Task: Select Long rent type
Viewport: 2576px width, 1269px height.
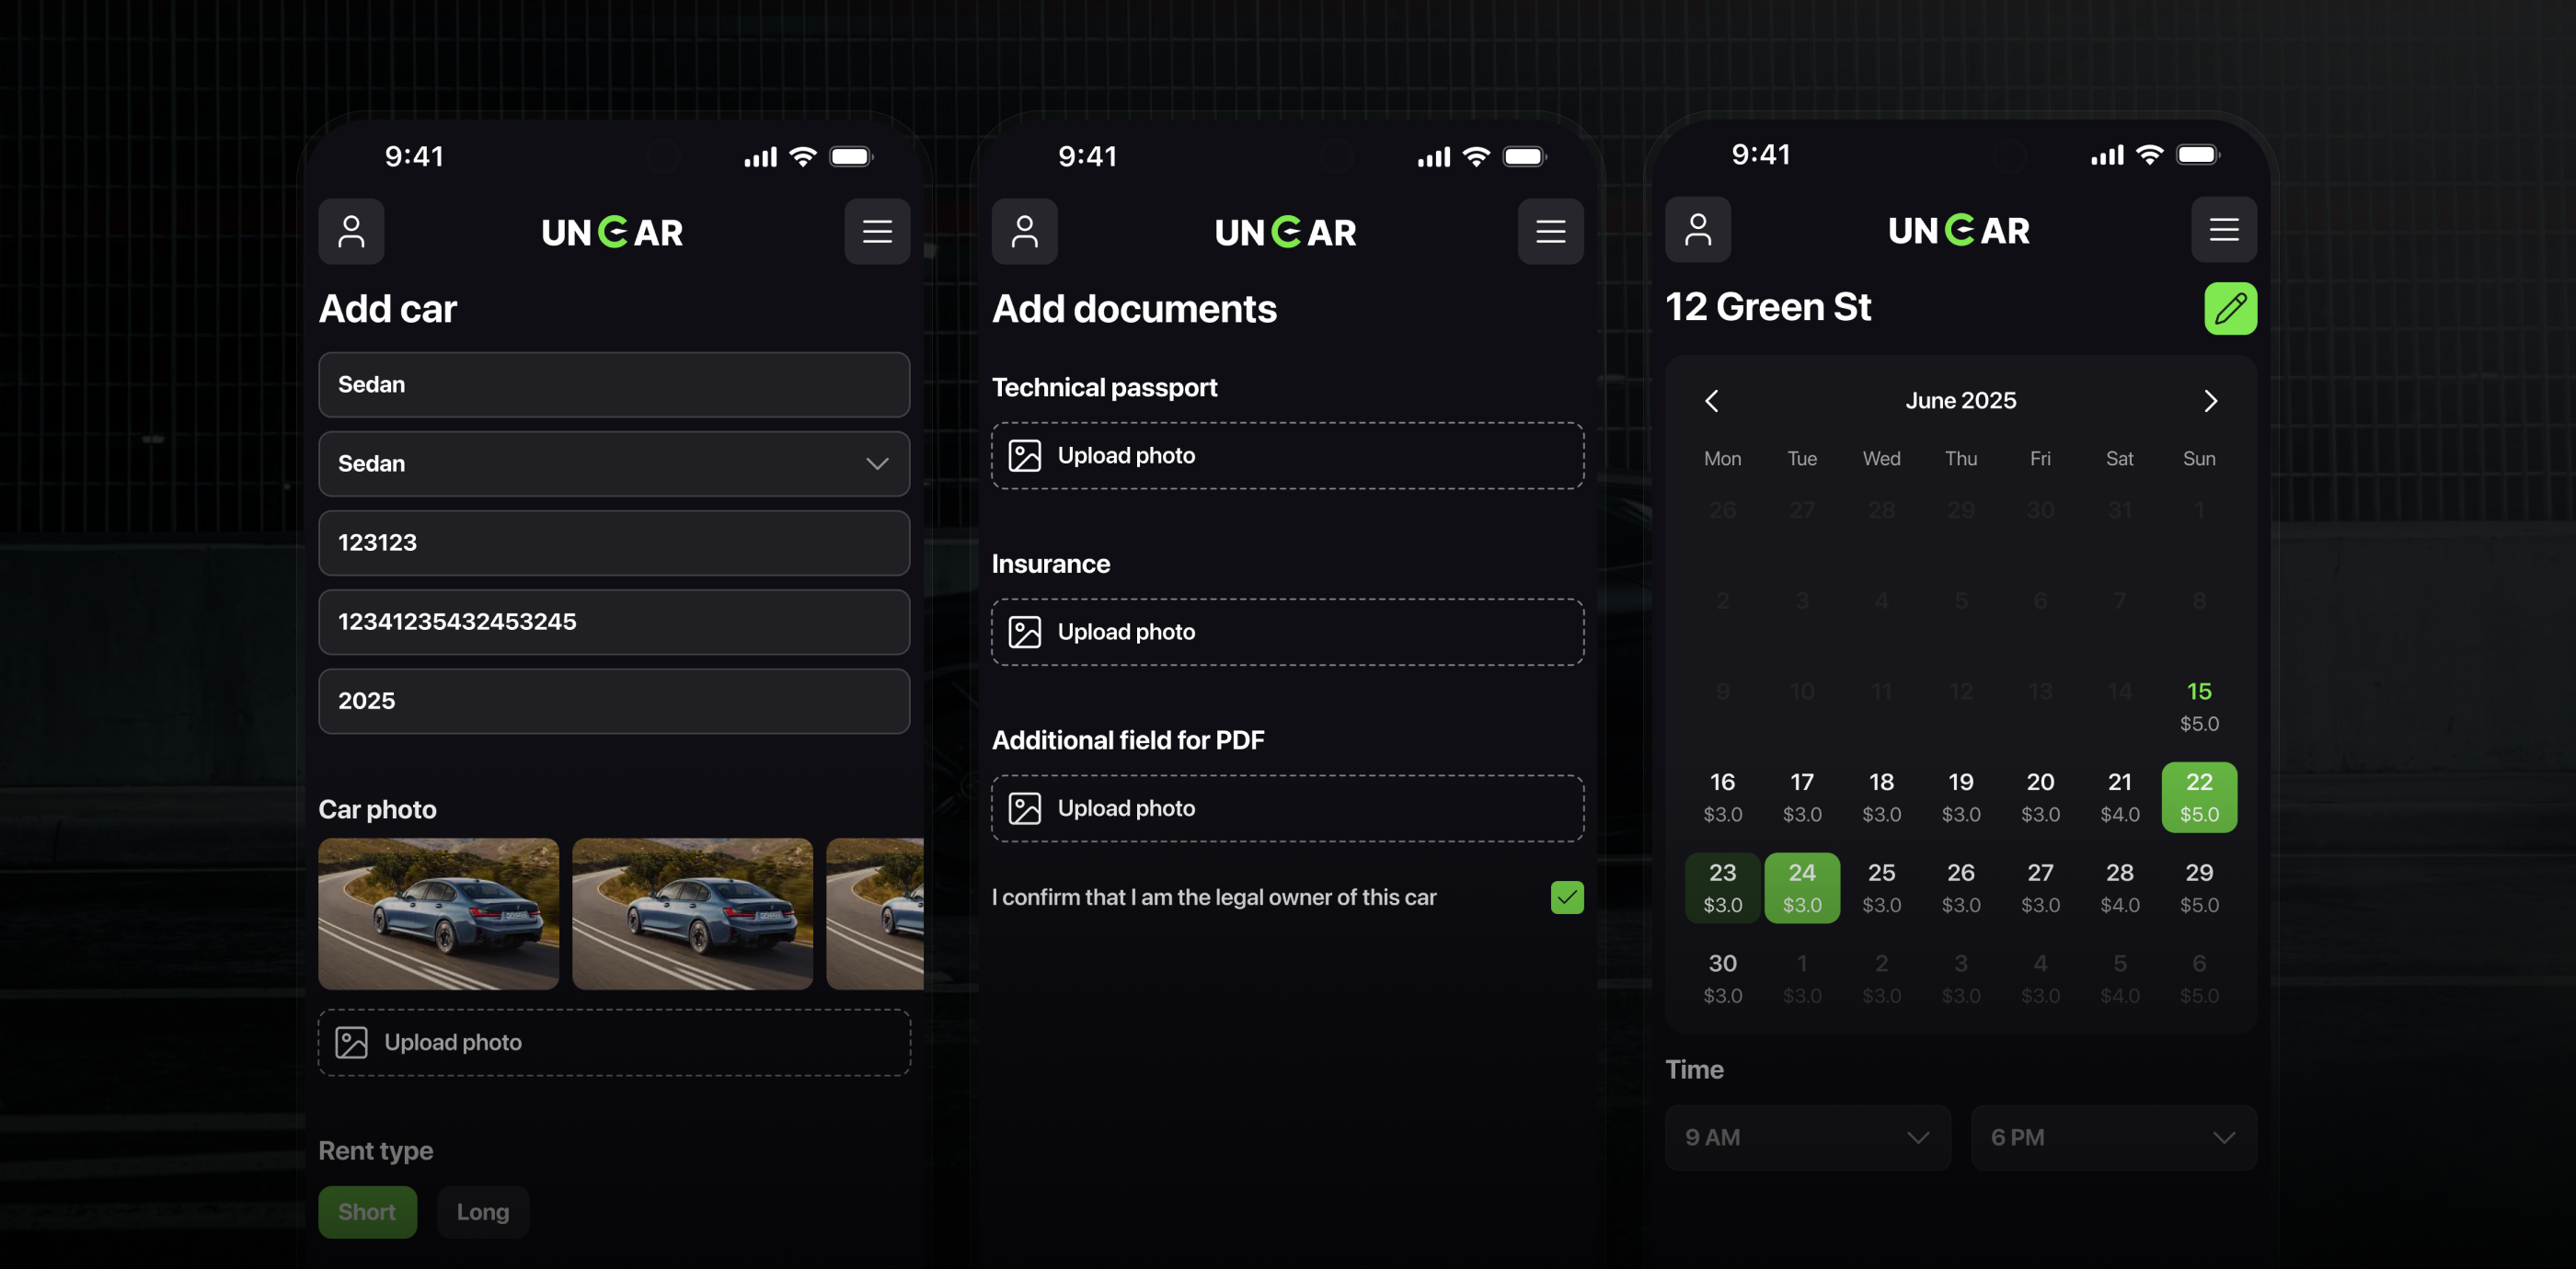Action: pyautogui.click(x=482, y=1211)
